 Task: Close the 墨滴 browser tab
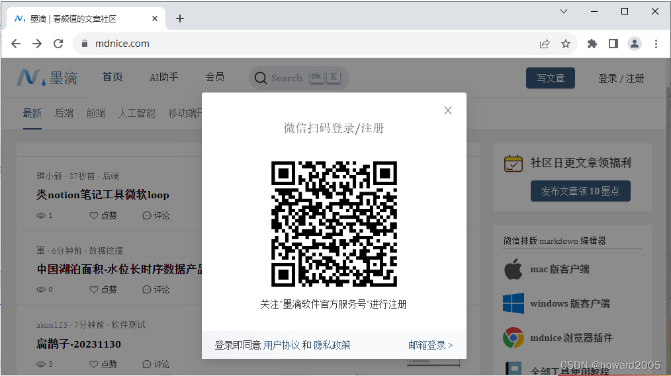(155, 19)
